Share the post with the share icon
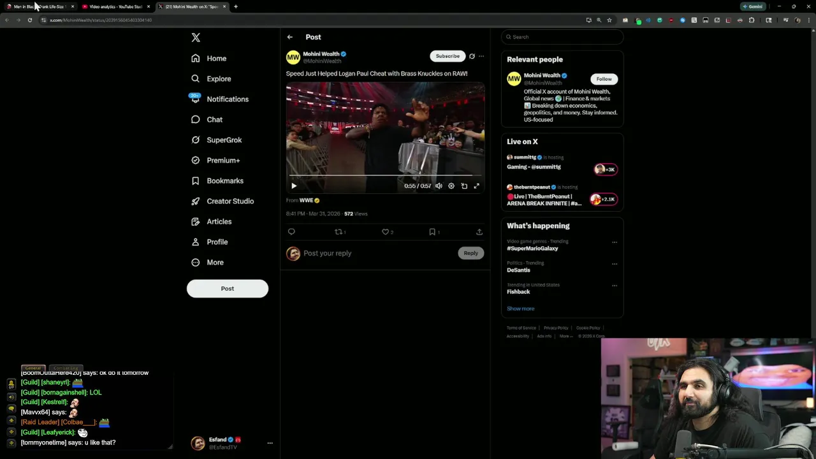816x459 pixels. pos(479,232)
